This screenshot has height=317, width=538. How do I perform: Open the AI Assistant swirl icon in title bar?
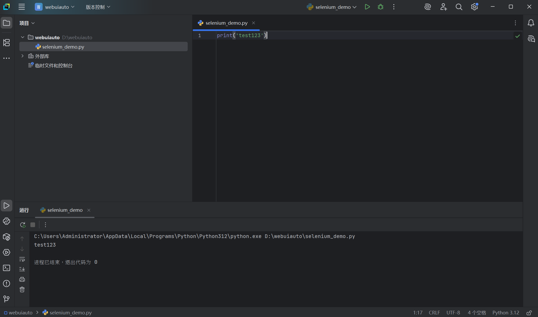pyautogui.click(x=428, y=7)
